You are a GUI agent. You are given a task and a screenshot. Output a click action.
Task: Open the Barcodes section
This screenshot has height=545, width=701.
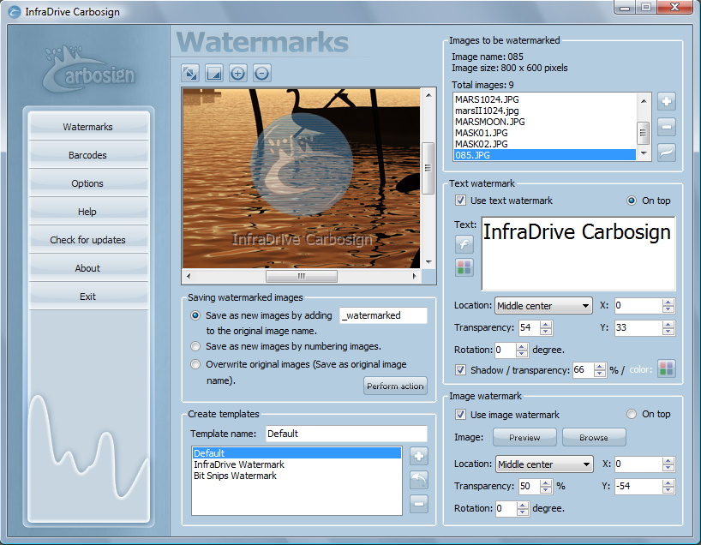(x=88, y=155)
